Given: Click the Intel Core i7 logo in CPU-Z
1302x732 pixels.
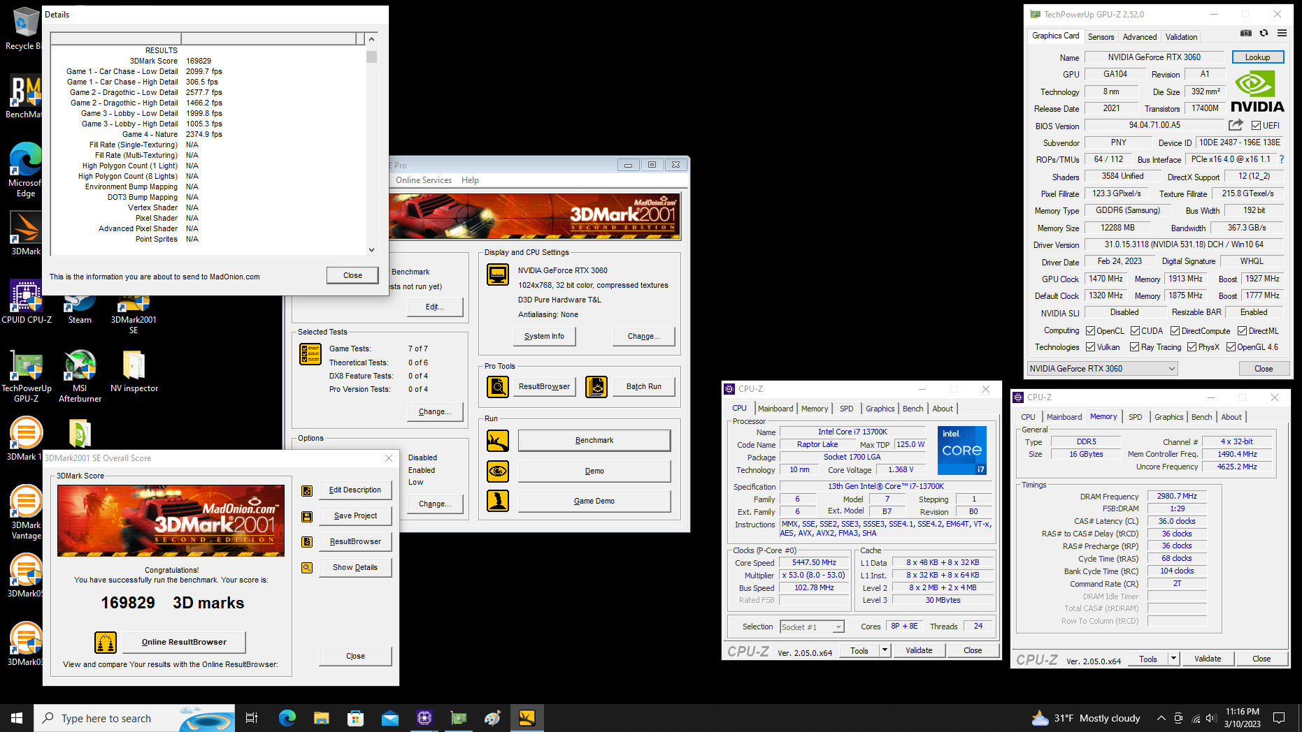Looking at the screenshot, I should [961, 450].
